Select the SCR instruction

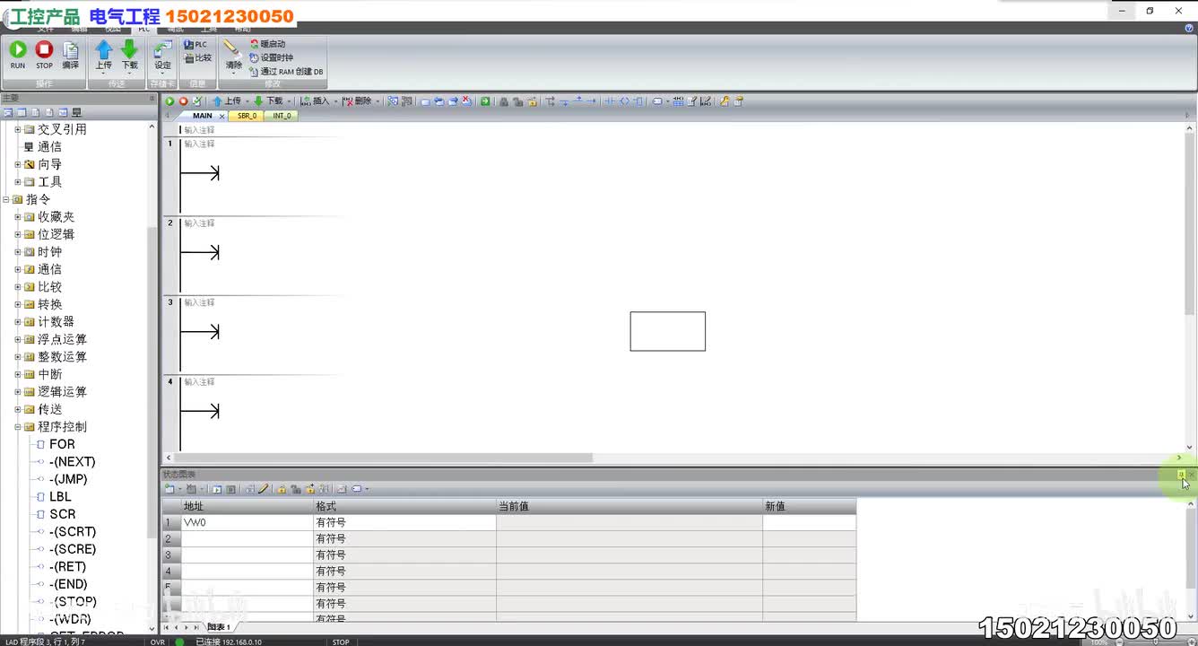[x=63, y=514]
